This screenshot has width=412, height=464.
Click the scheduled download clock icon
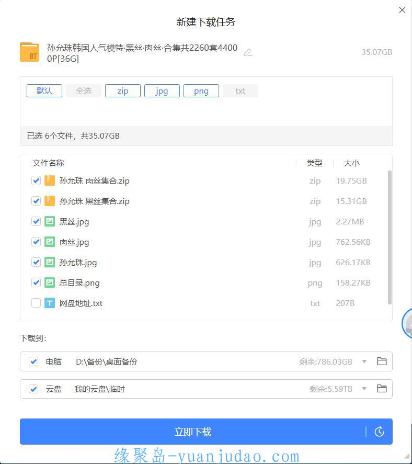click(379, 432)
